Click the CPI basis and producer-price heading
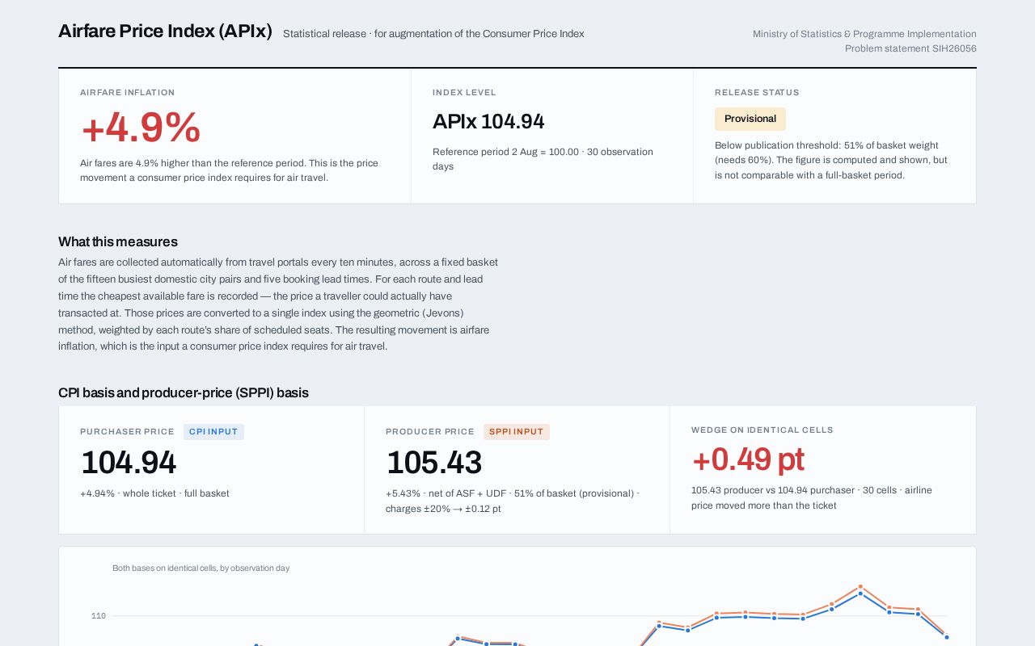Screen dimensions: 1035x646 [184, 392]
